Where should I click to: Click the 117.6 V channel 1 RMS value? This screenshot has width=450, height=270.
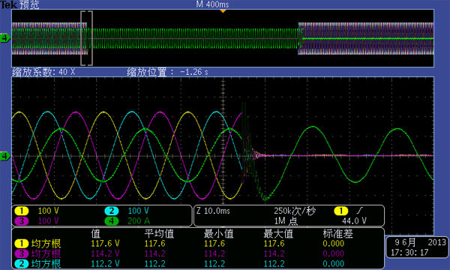[x=105, y=244]
